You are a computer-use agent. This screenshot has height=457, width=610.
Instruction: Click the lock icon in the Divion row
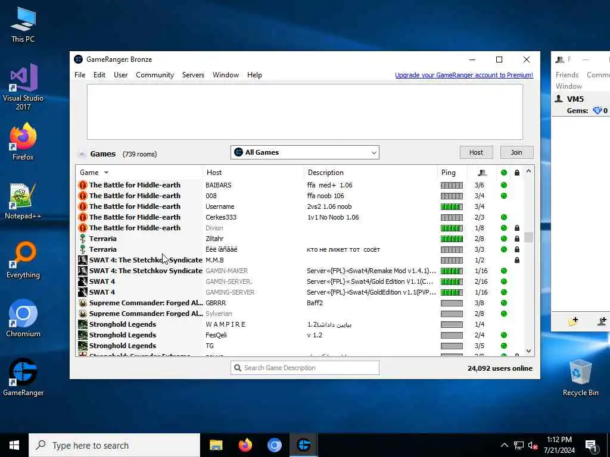coord(516,228)
